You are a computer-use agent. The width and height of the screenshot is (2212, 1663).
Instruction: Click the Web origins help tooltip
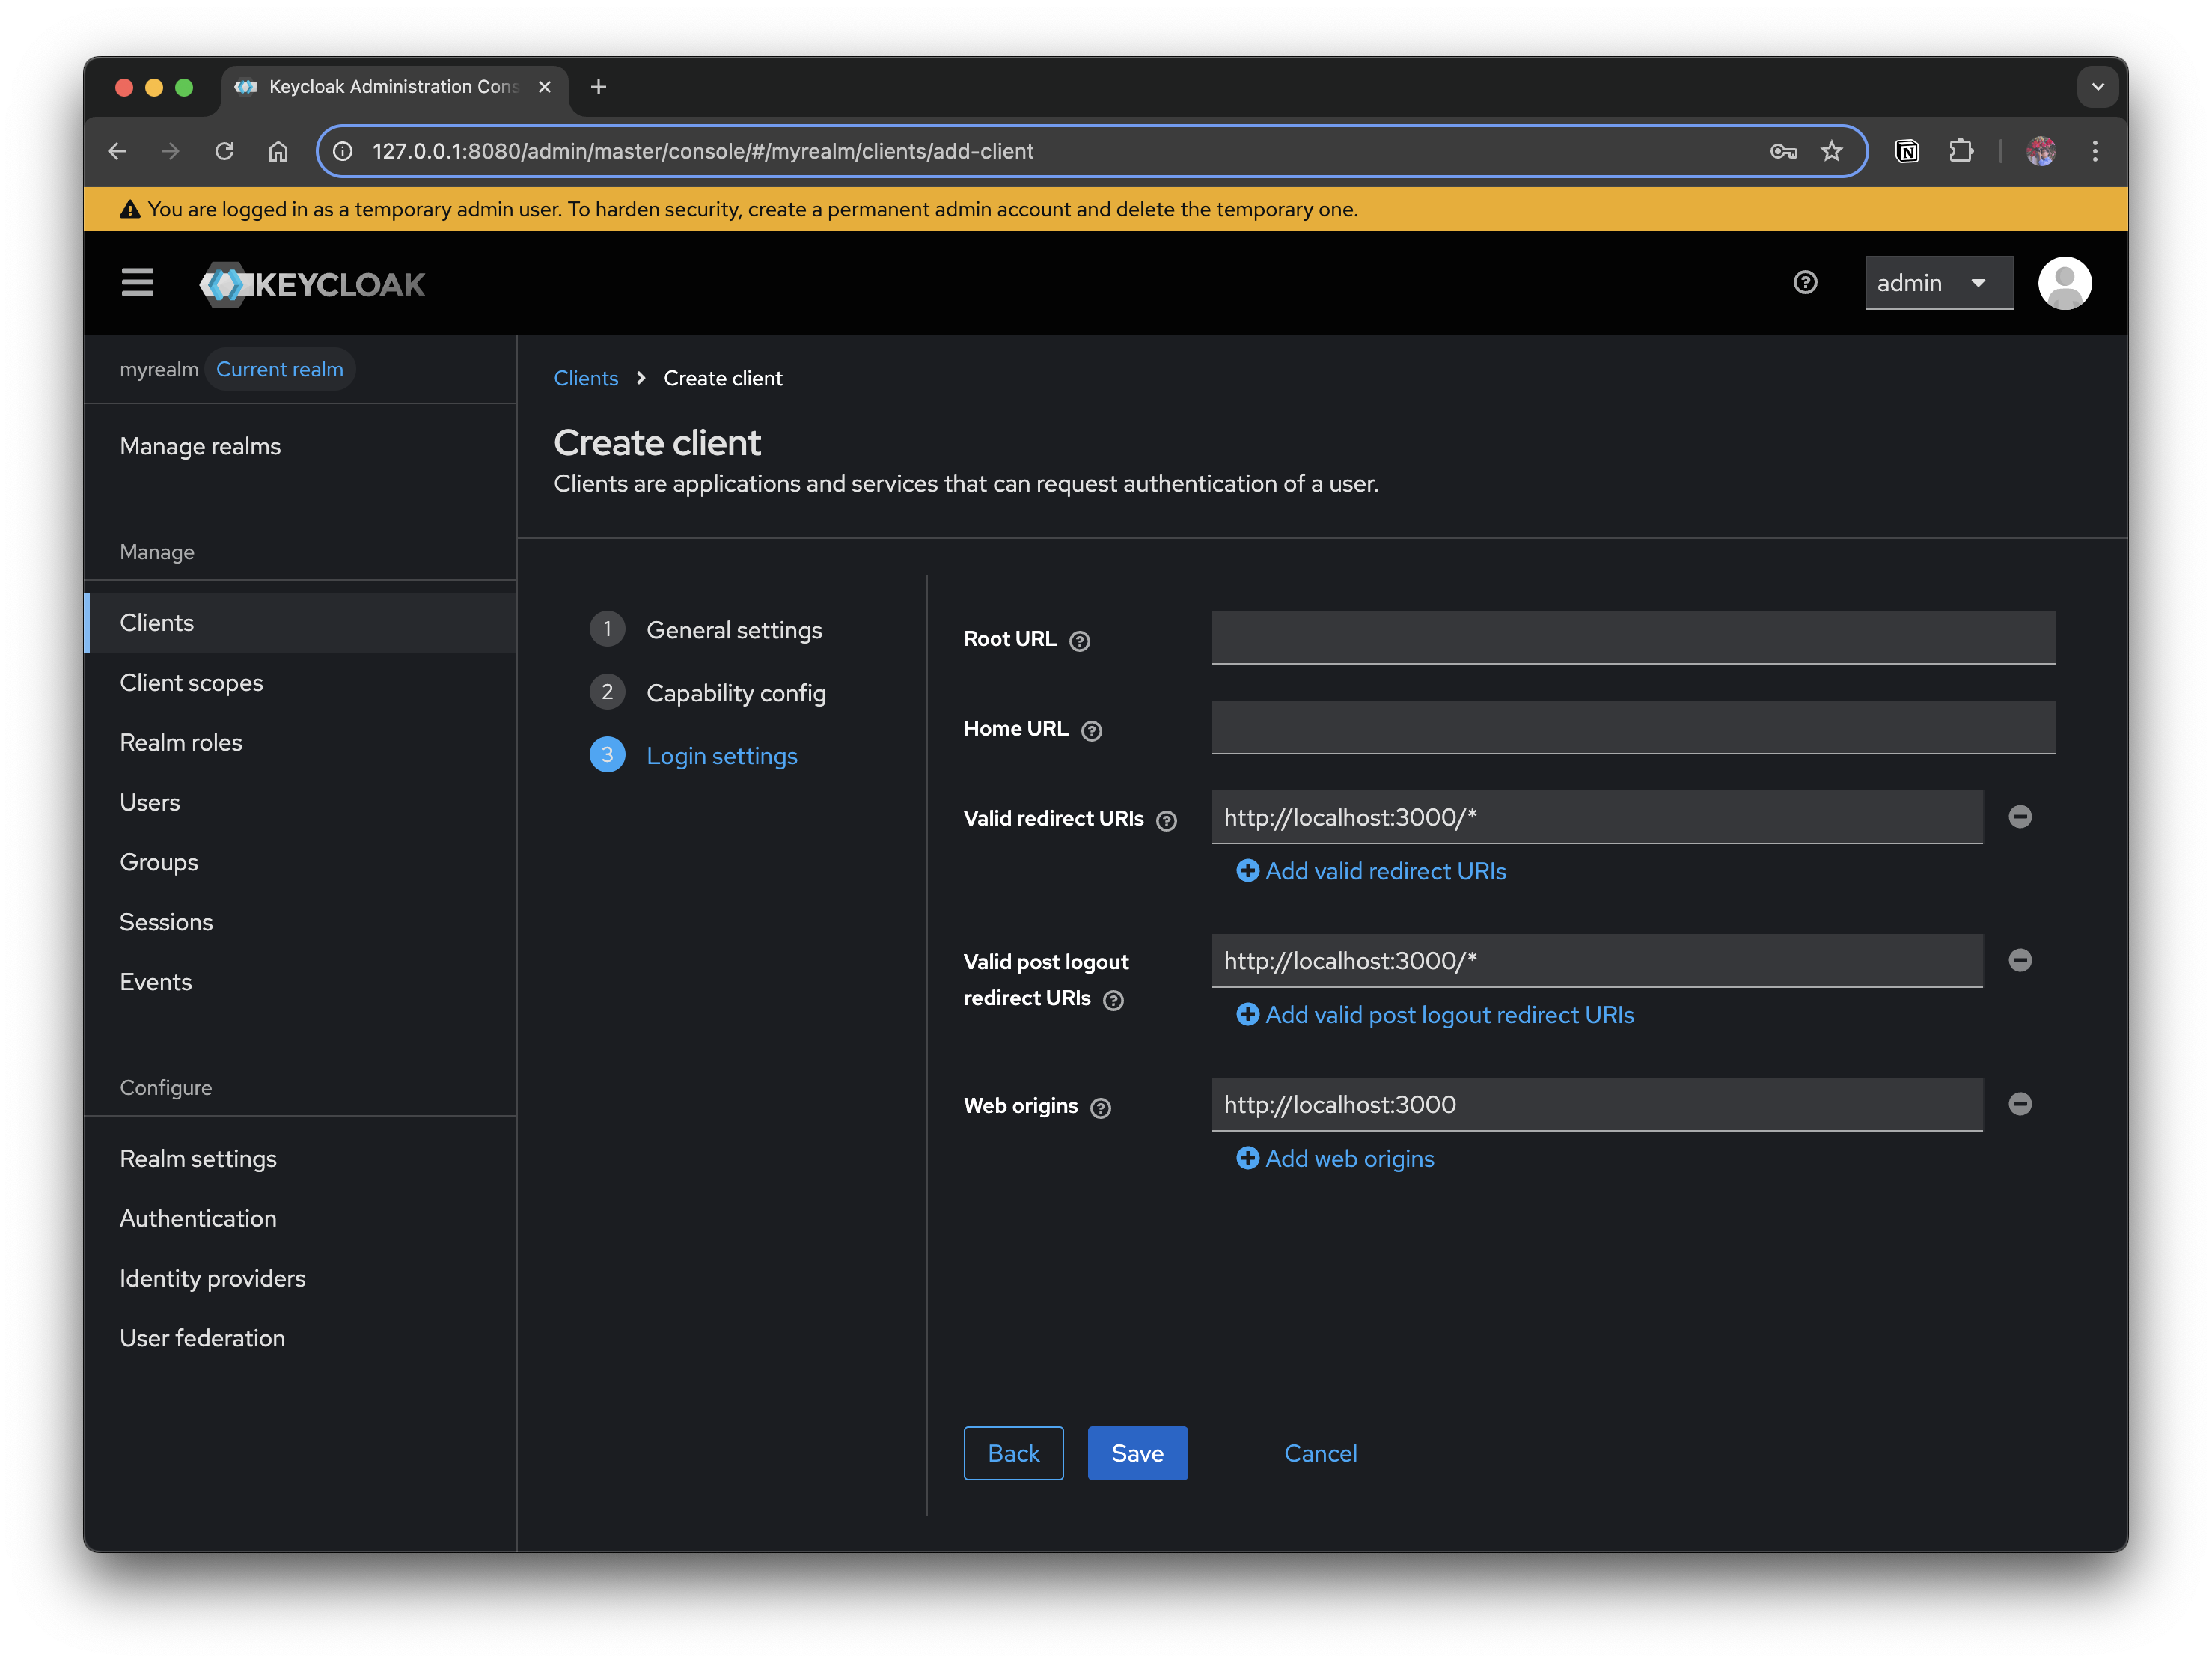point(1101,1108)
